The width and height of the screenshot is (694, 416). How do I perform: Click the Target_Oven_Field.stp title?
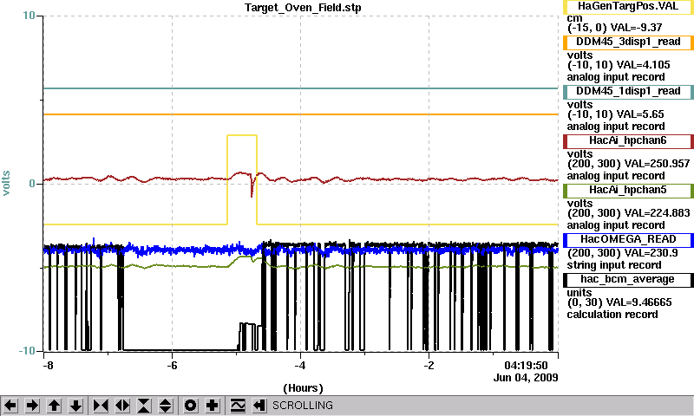[x=303, y=8]
